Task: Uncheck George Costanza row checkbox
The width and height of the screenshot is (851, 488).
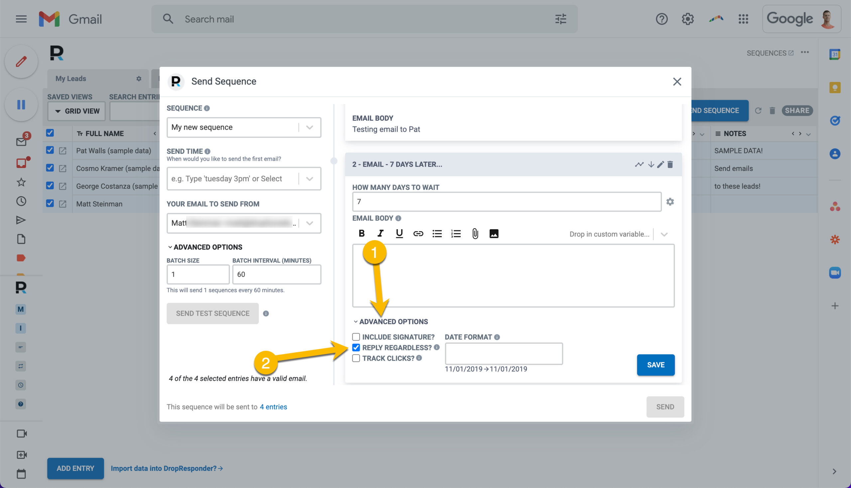Action: point(50,185)
